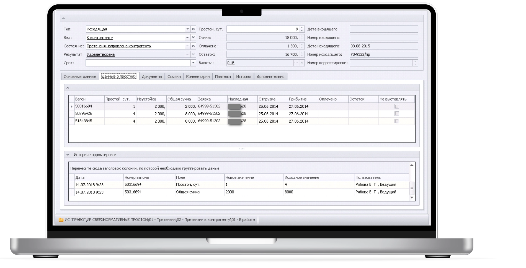526x268 pixels.
Task: Adjust Номер корректировки spinner arrows
Action: click(415, 63)
